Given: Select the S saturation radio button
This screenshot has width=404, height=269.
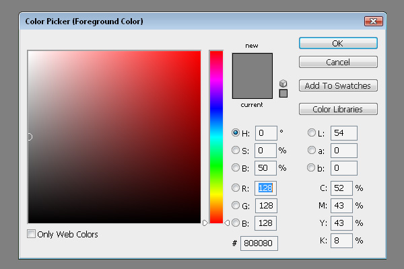Looking at the screenshot, I should tap(236, 150).
